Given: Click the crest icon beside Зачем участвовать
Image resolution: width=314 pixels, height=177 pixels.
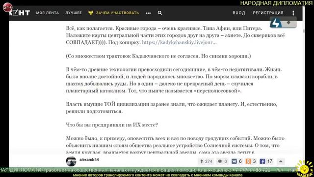Looking at the screenshot, I should pyautogui.click(x=91, y=13).
